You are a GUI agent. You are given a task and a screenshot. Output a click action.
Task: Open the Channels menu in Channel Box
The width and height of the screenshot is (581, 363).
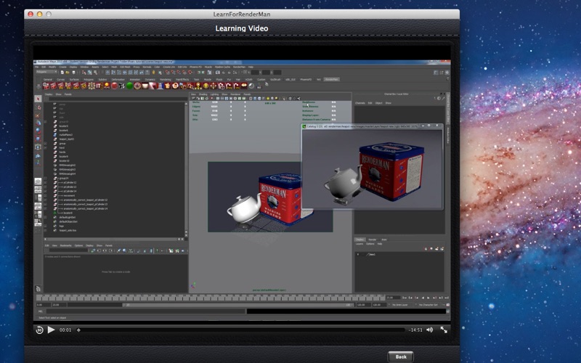click(x=359, y=103)
